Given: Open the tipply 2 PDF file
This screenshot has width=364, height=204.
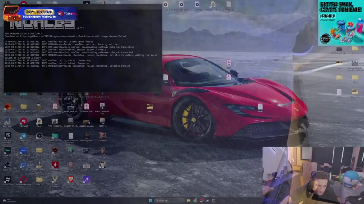Looking at the screenshot, I should [x=229, y=78].
